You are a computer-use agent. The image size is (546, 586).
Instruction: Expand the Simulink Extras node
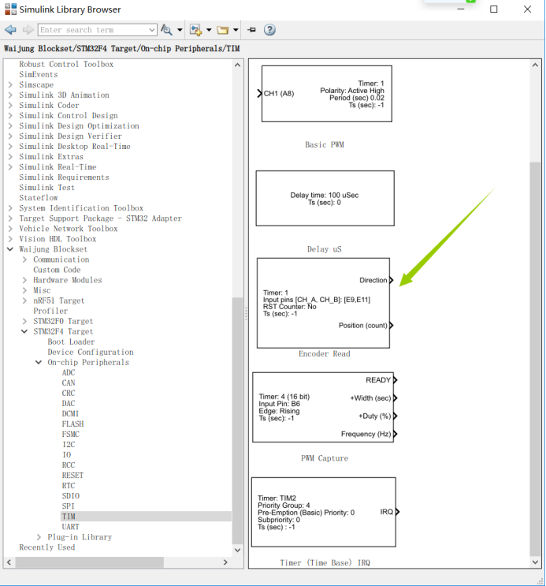tap(10, 157)
